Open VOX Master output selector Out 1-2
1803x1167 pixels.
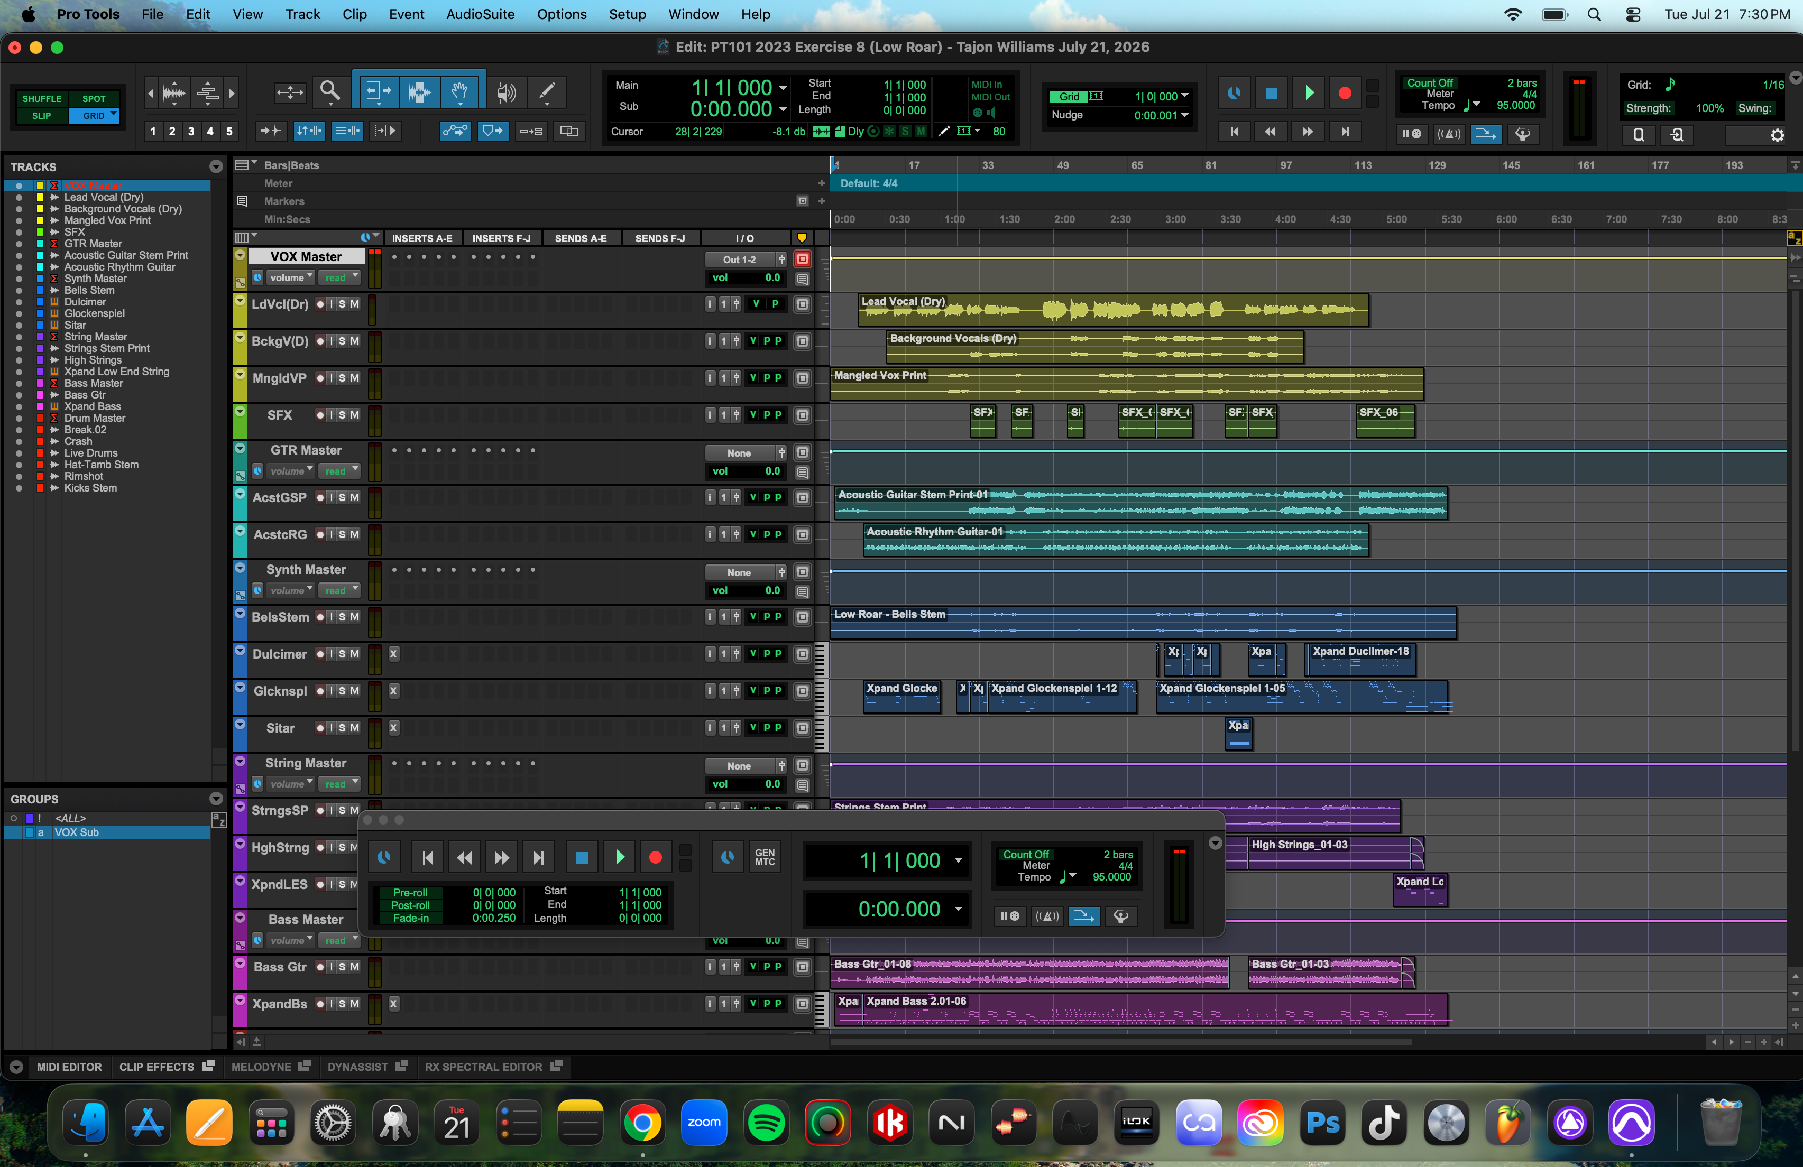click(739, 259)
